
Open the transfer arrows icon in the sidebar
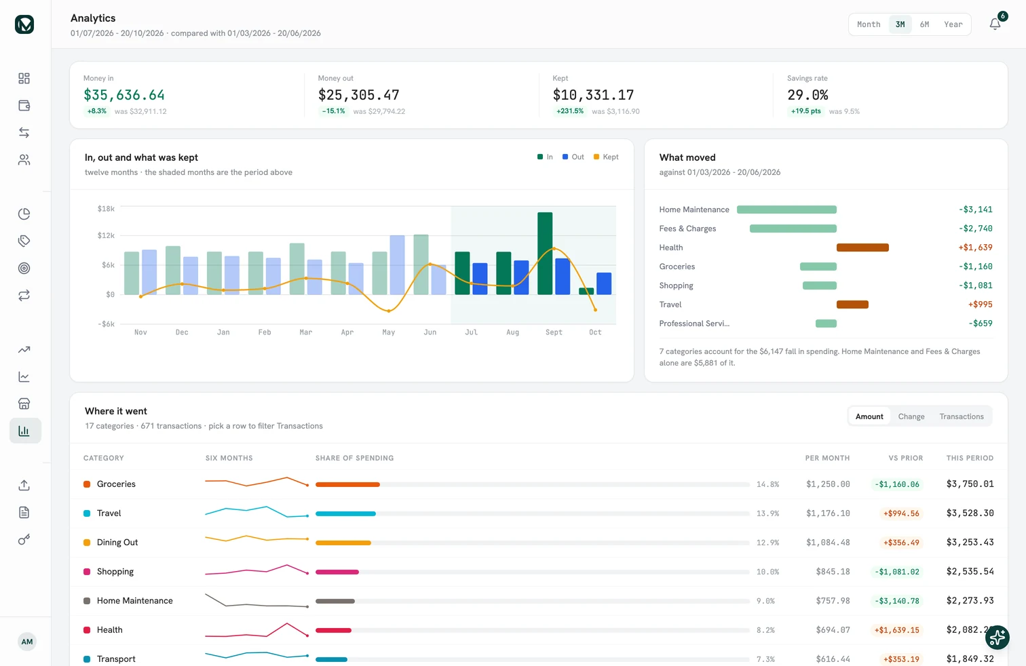coord(24,133)
